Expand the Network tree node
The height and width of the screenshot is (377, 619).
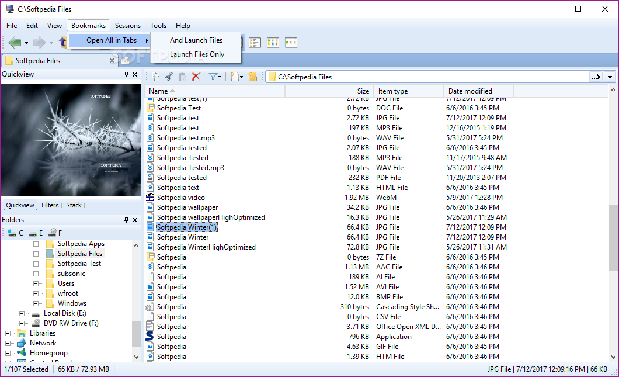pyautogui.click(x=8, y=344)
